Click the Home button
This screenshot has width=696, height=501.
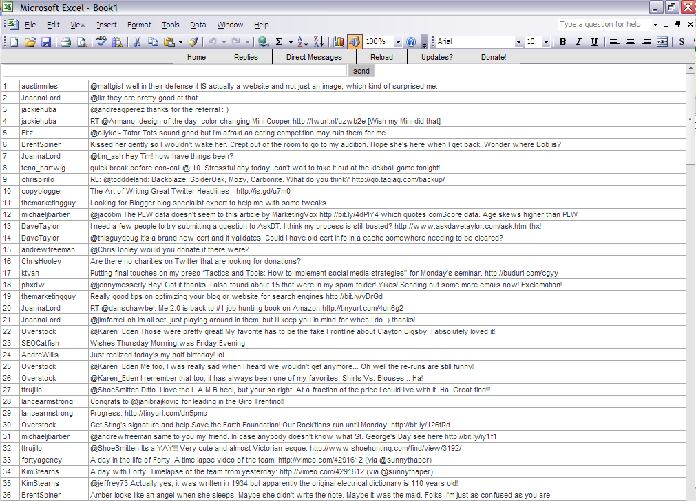pyautogui.click(x=197, y=57)
